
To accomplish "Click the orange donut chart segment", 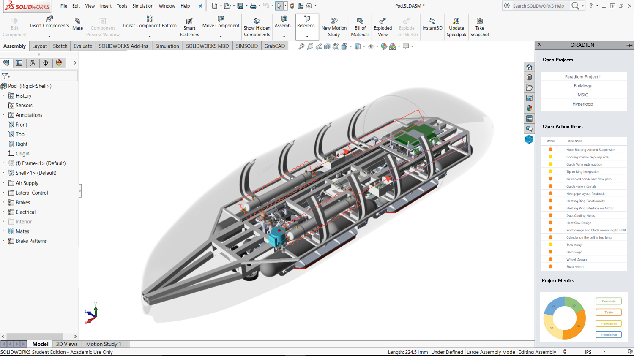I will (576, 324).
